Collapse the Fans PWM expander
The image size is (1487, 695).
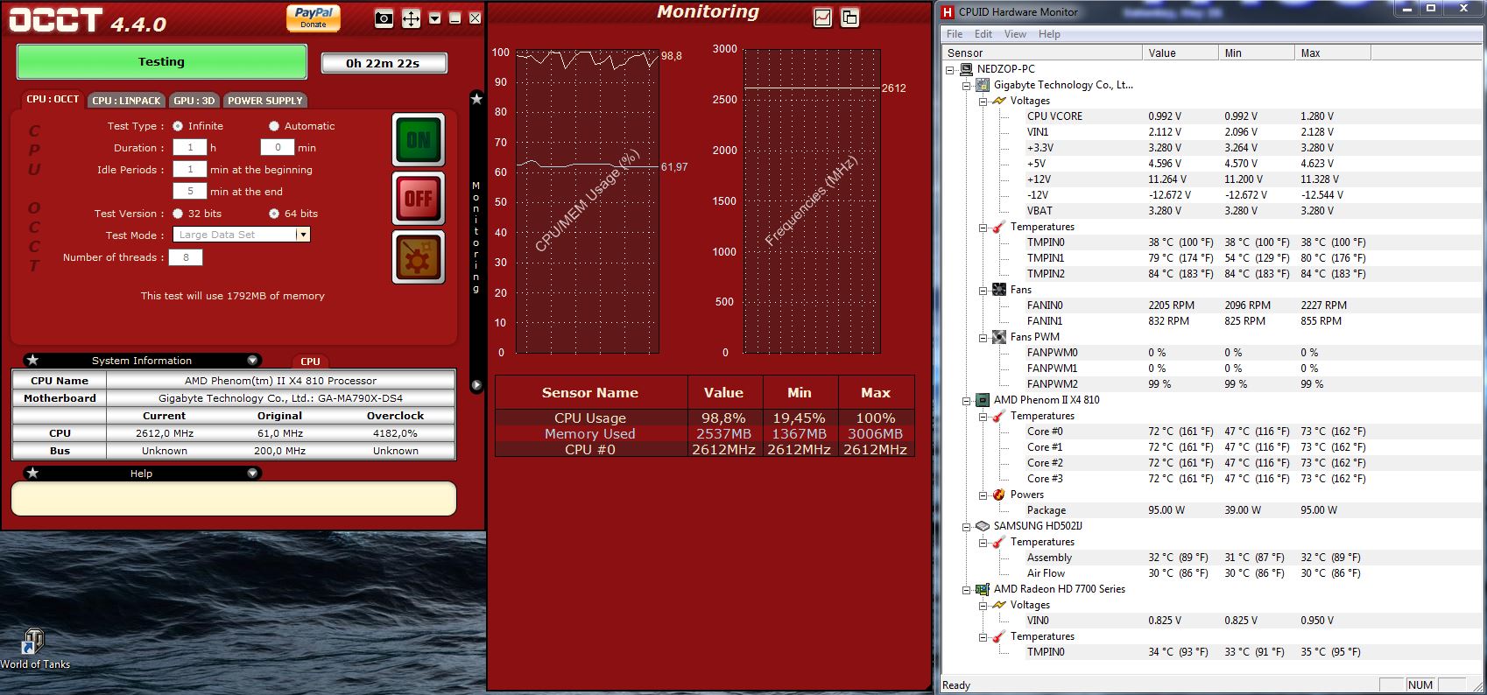pos(983,337)
